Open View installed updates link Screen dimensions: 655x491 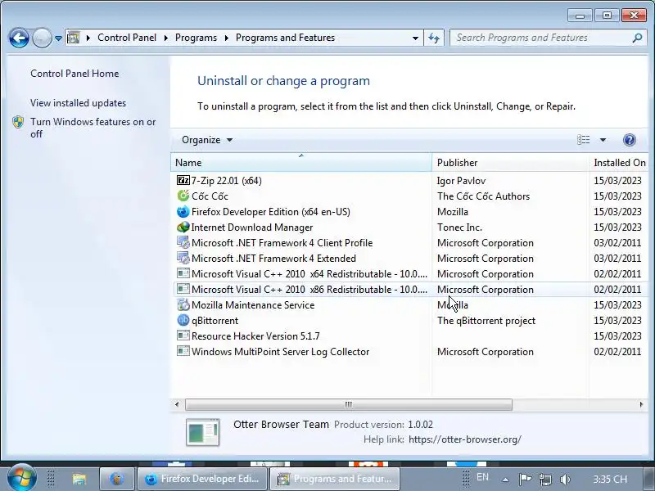78,103
